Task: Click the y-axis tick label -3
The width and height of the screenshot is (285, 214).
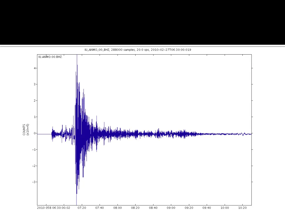Action: [x=34, y=182]
